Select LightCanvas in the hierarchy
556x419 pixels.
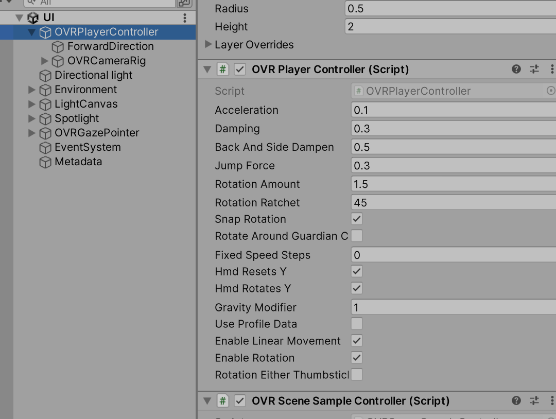(x=86, y=104)
